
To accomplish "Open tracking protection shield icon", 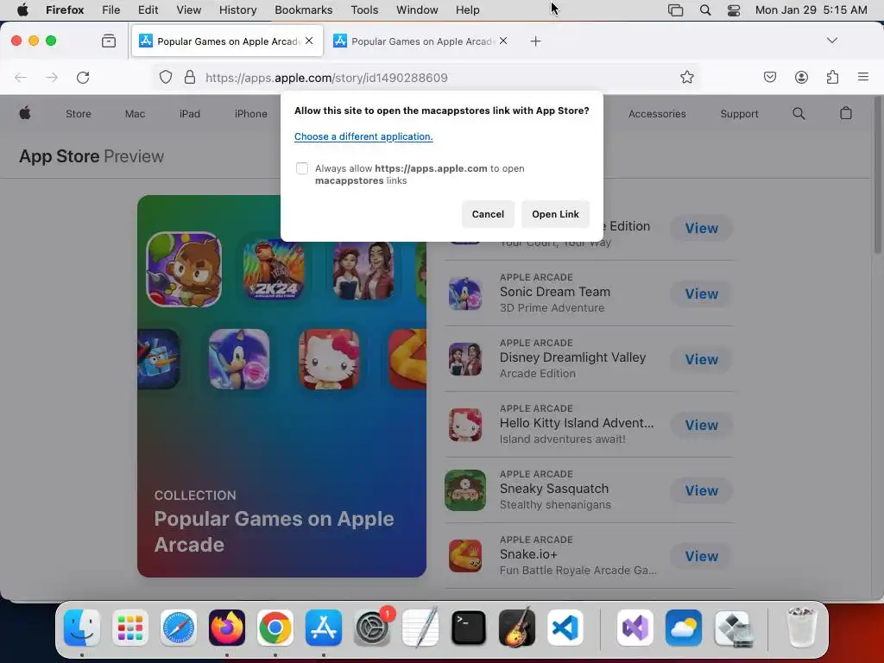I will coord(165,77).
